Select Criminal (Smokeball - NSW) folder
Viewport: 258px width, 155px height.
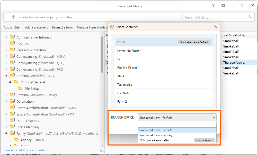coord(37,95)
